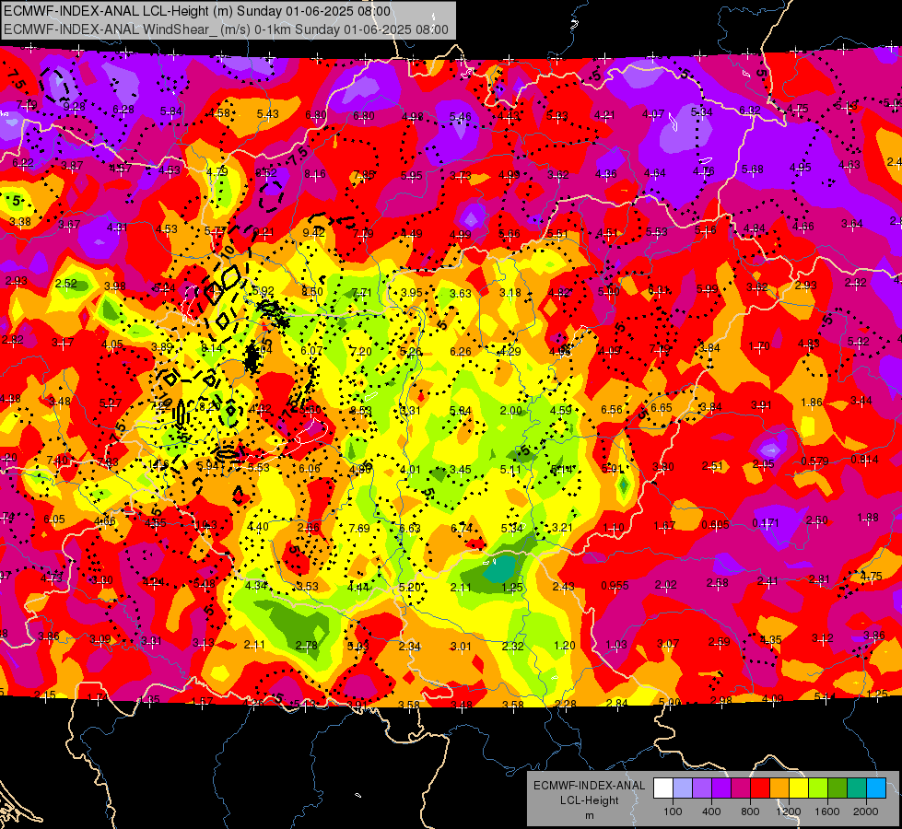Click the shear value 7.69
The width and height of the screenshot is (902, 829).
tap(359, 528)
